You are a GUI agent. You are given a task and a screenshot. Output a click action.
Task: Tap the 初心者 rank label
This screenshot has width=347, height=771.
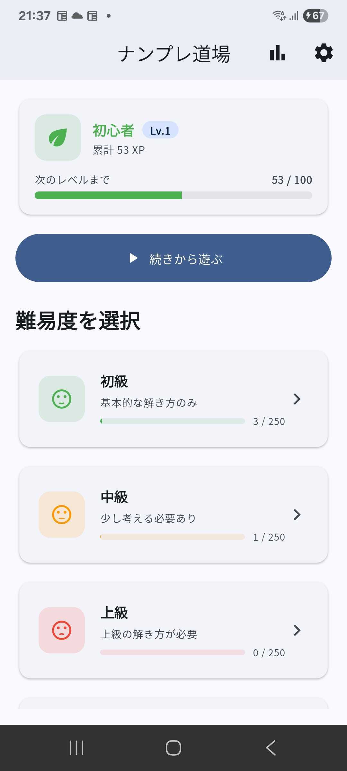(113, 130)
